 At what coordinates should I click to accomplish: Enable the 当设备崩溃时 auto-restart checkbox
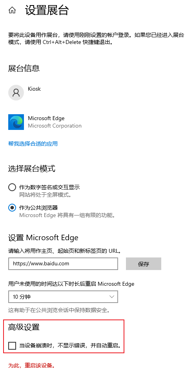[x=12, y=346]
